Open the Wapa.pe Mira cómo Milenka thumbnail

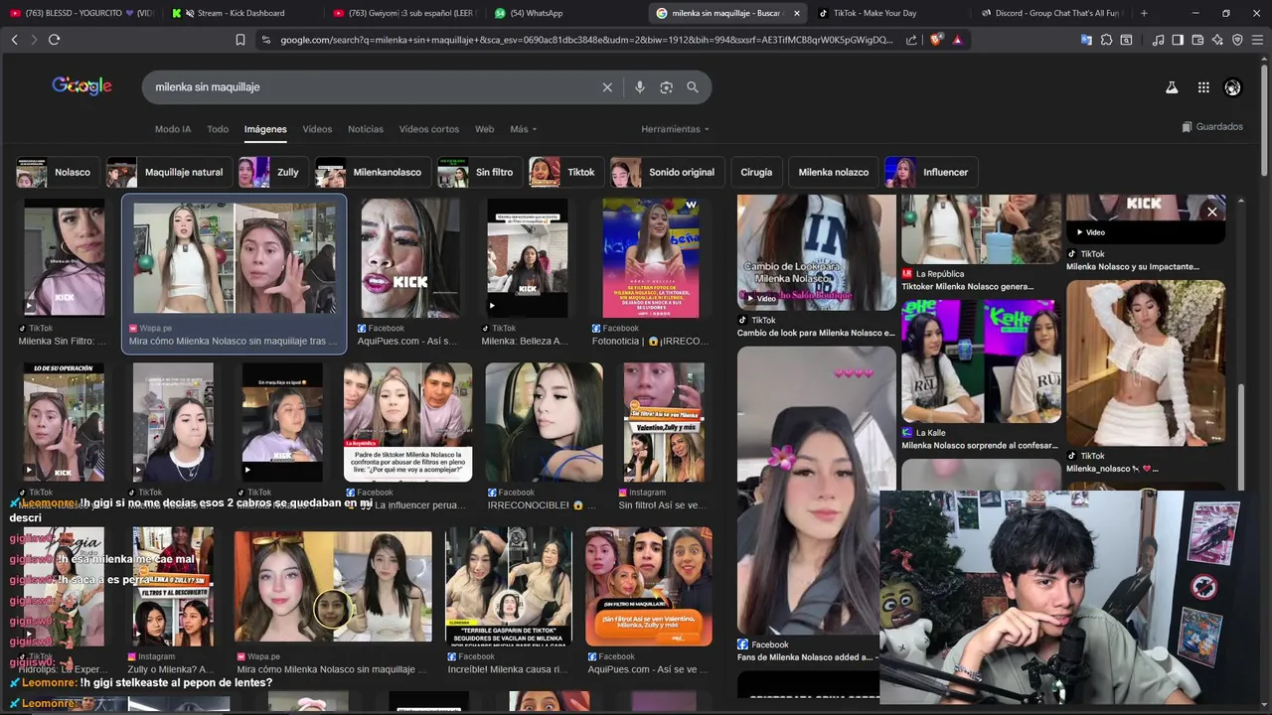pyautogui.click(x=235, y=258)
